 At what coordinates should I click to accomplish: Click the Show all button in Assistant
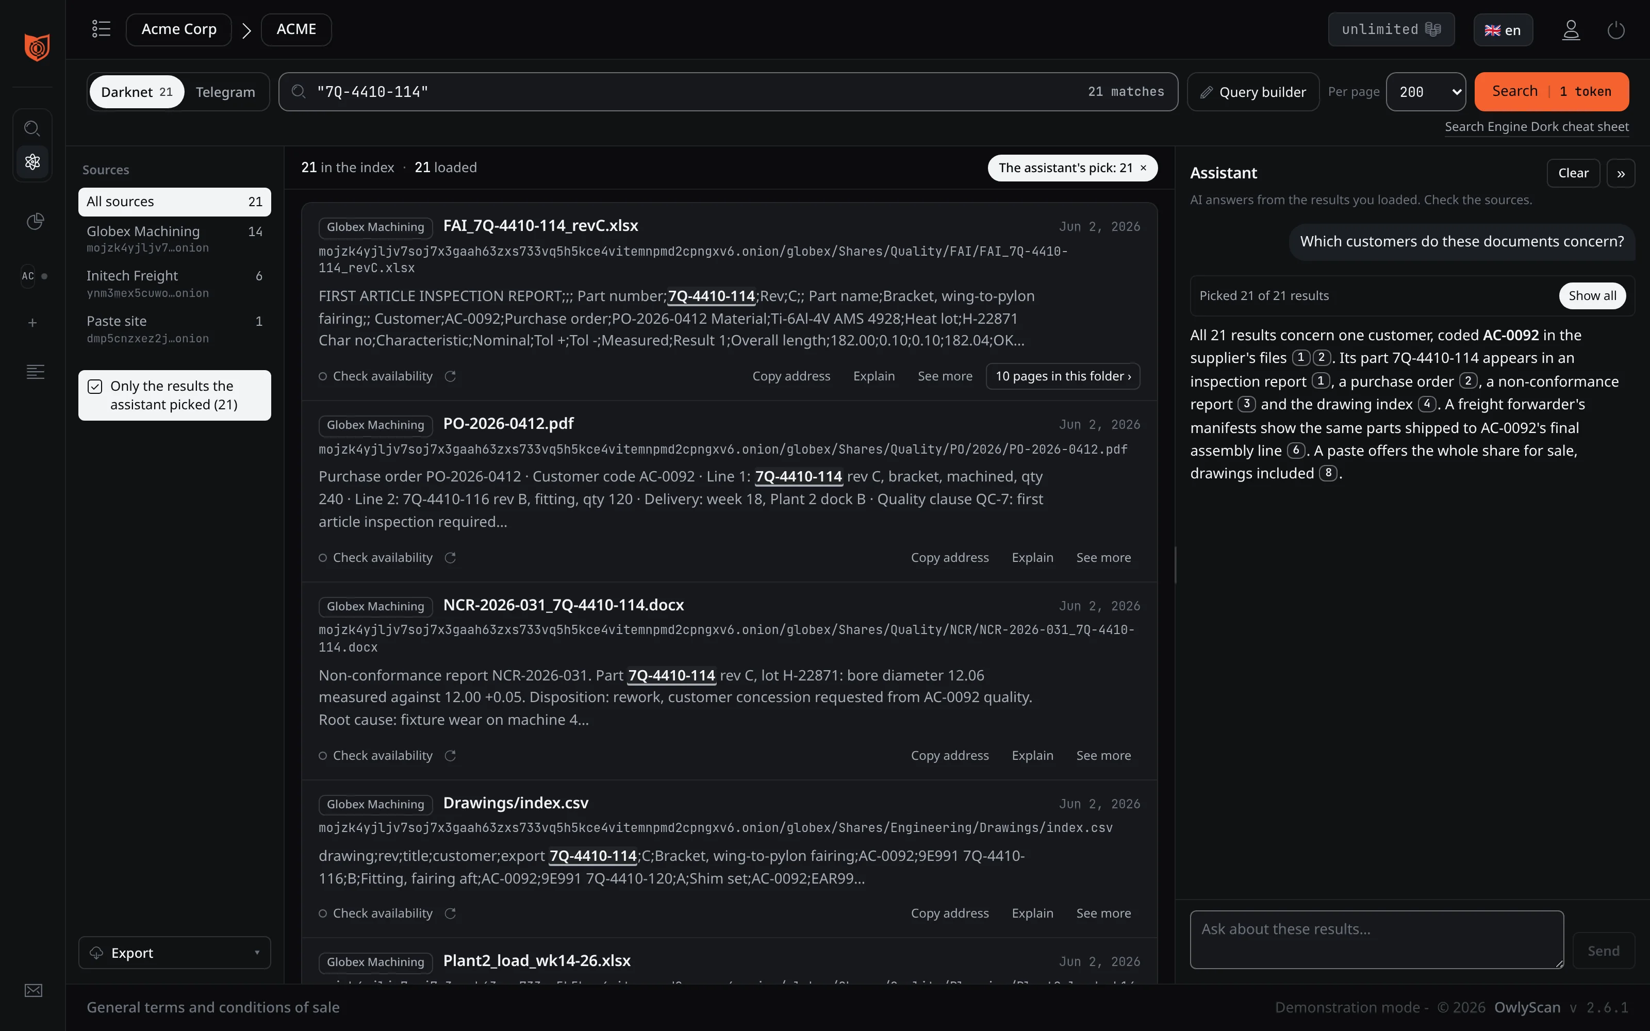pos(1592,296)
